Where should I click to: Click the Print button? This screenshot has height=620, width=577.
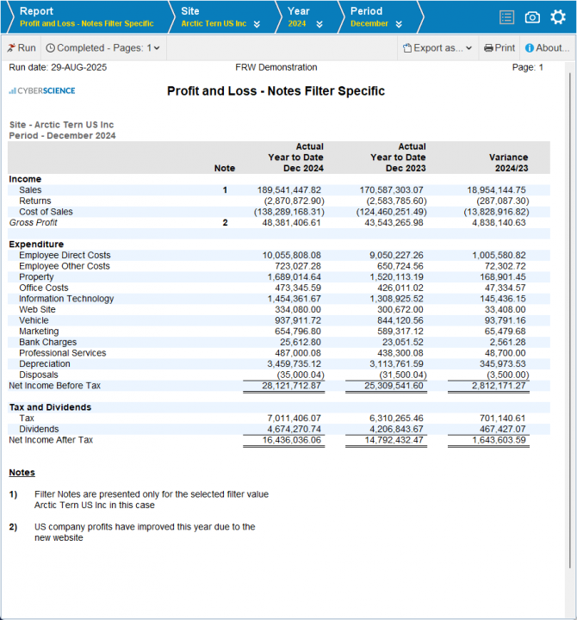[x=499, y=48]
